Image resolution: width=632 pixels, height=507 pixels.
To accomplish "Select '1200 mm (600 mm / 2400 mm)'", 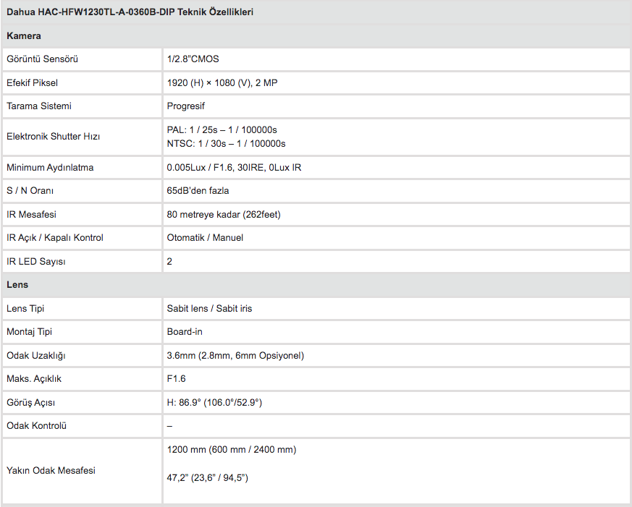I will 232,450.
